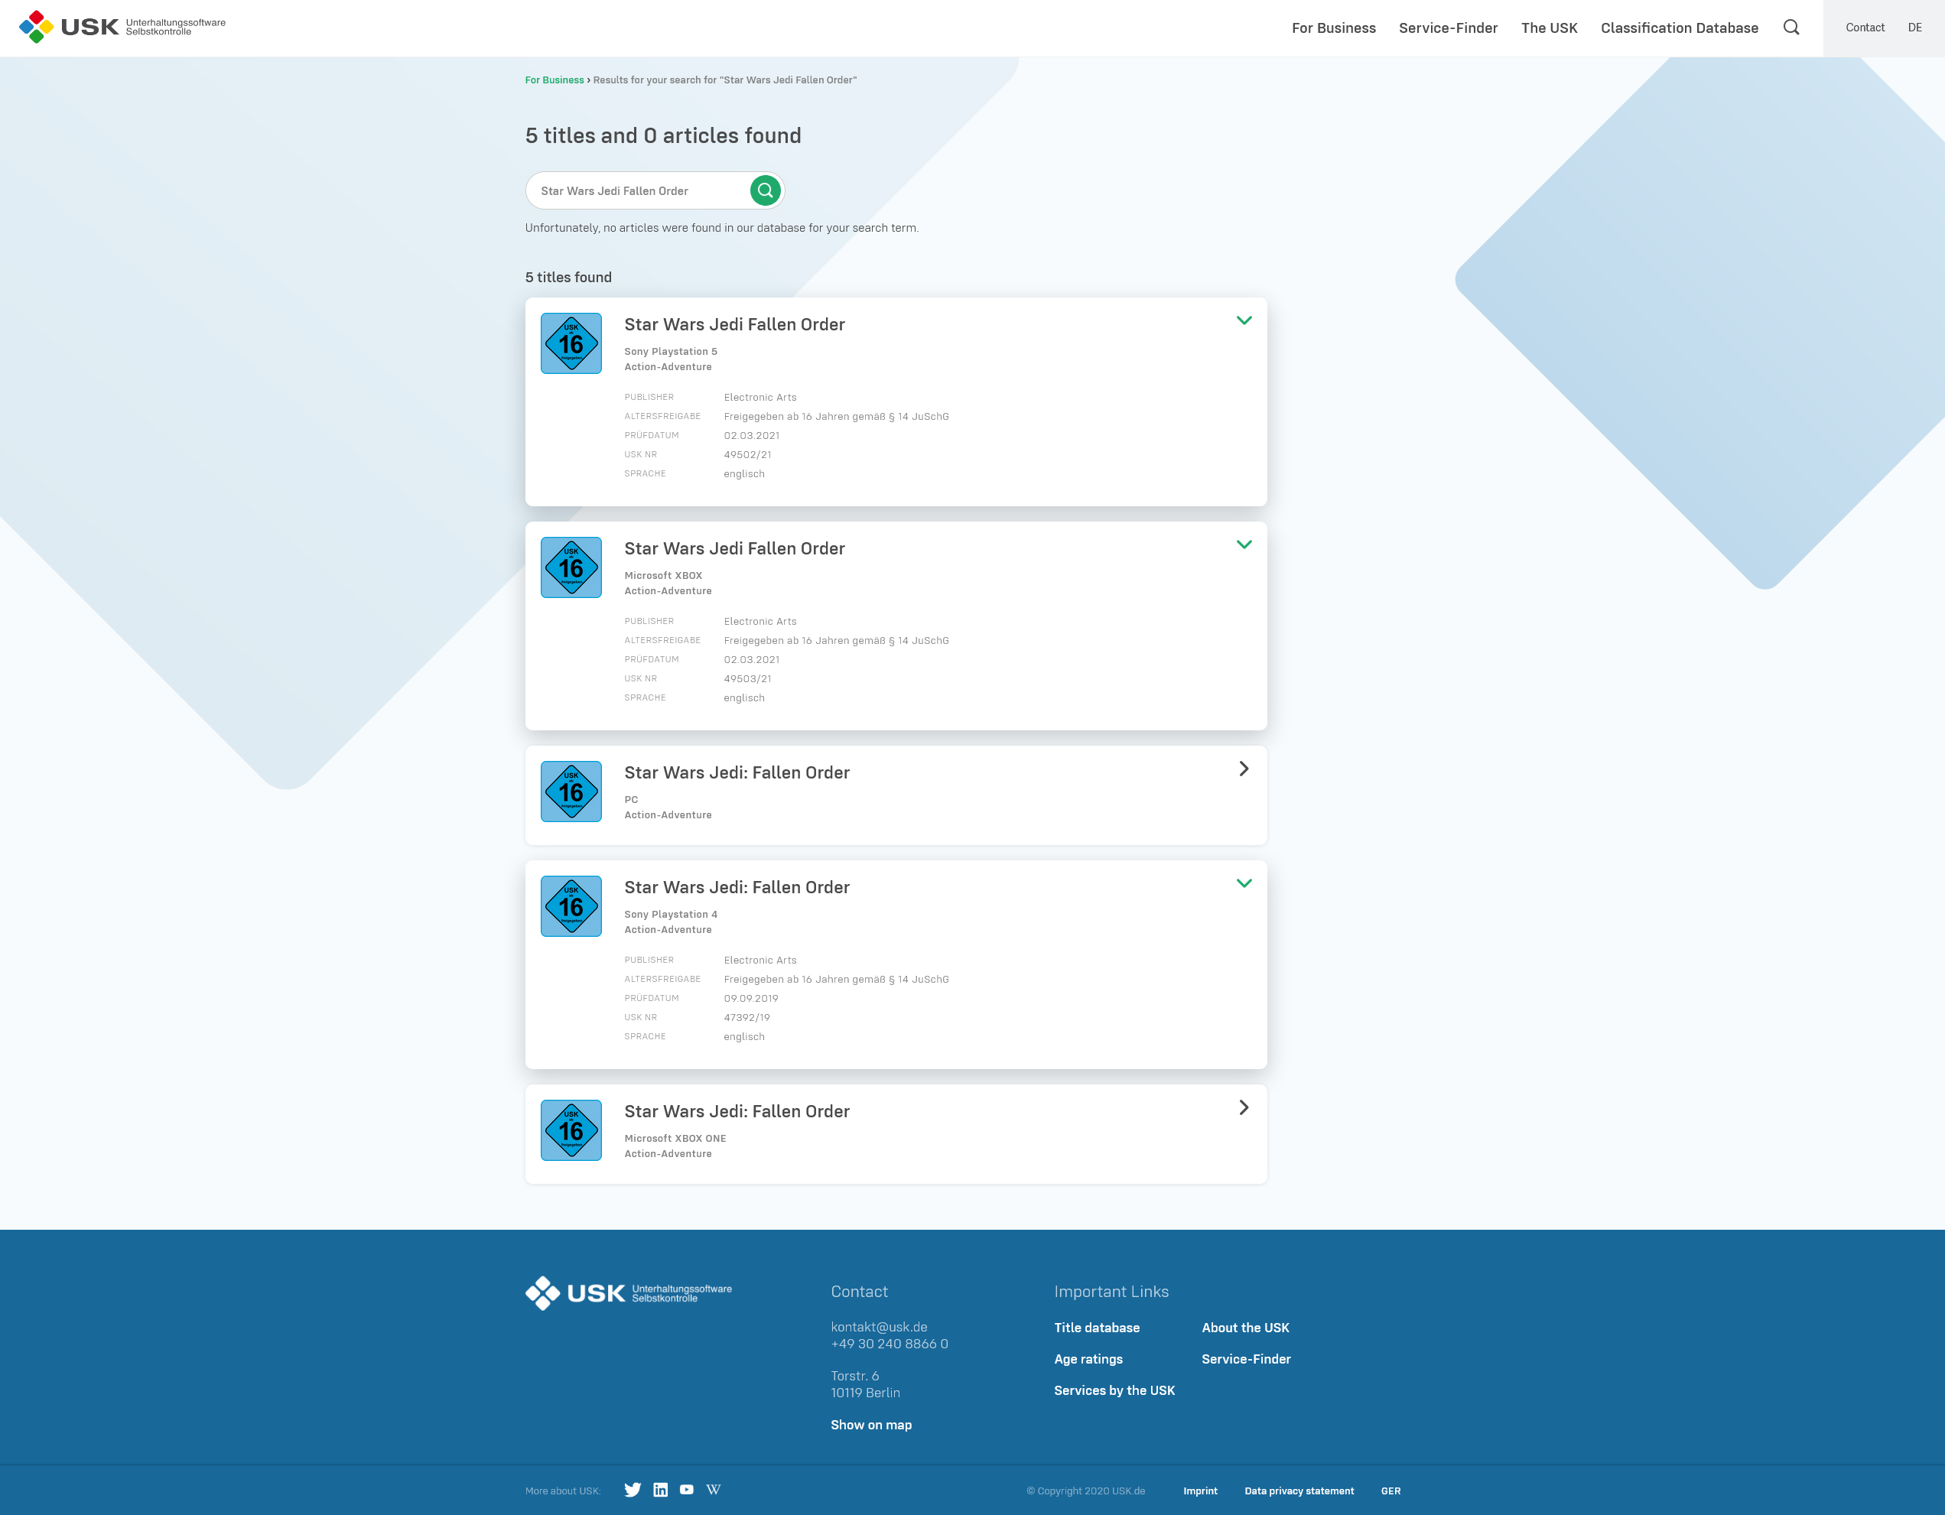Open the USK Twitter profile icon

pyautogui.click(x=633, y=1490)
